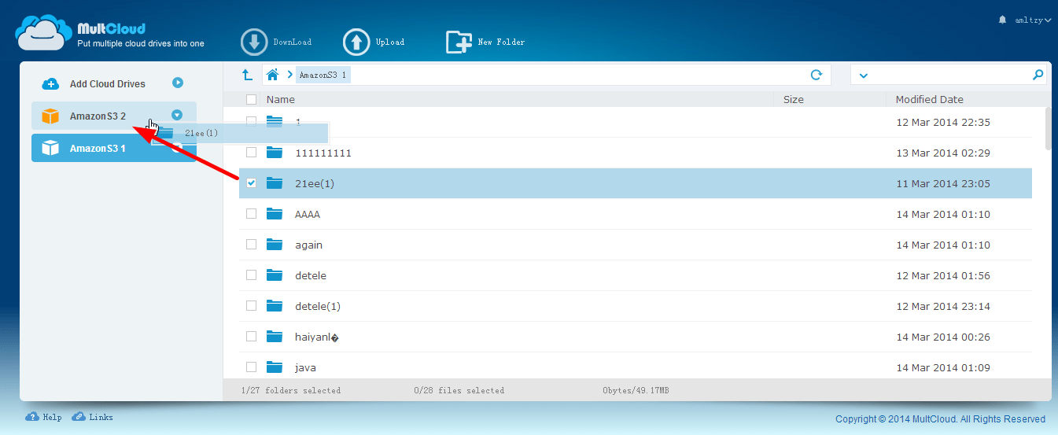Check the box for folder detele
The width and height of the screenshot is (1058, 435).
[251, 275]
